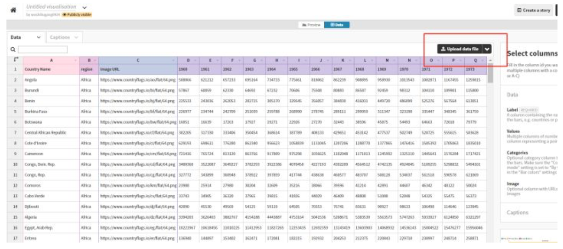The height and width of the screenshot is (249, 563).
Task: Click the image URL cell in Benin row
Action: click(138, 102)
